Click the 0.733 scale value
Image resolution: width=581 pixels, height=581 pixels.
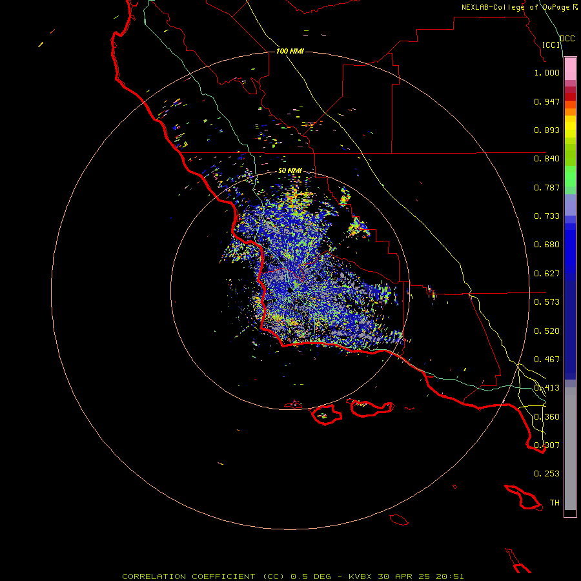(547, 216)
